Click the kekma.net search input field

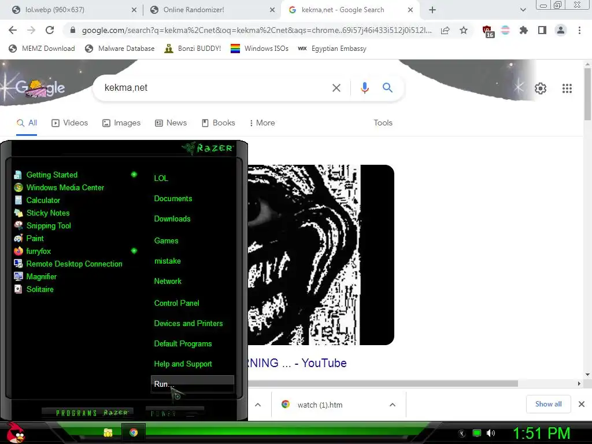(x=215, y=88)
